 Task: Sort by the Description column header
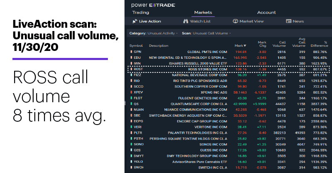159,46
